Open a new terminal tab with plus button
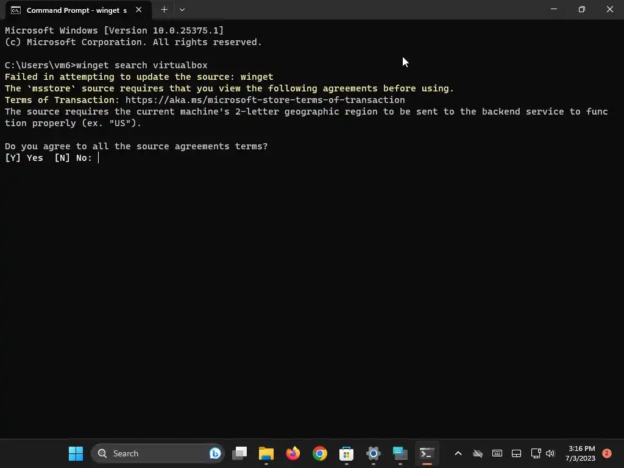 pos(164,10)
